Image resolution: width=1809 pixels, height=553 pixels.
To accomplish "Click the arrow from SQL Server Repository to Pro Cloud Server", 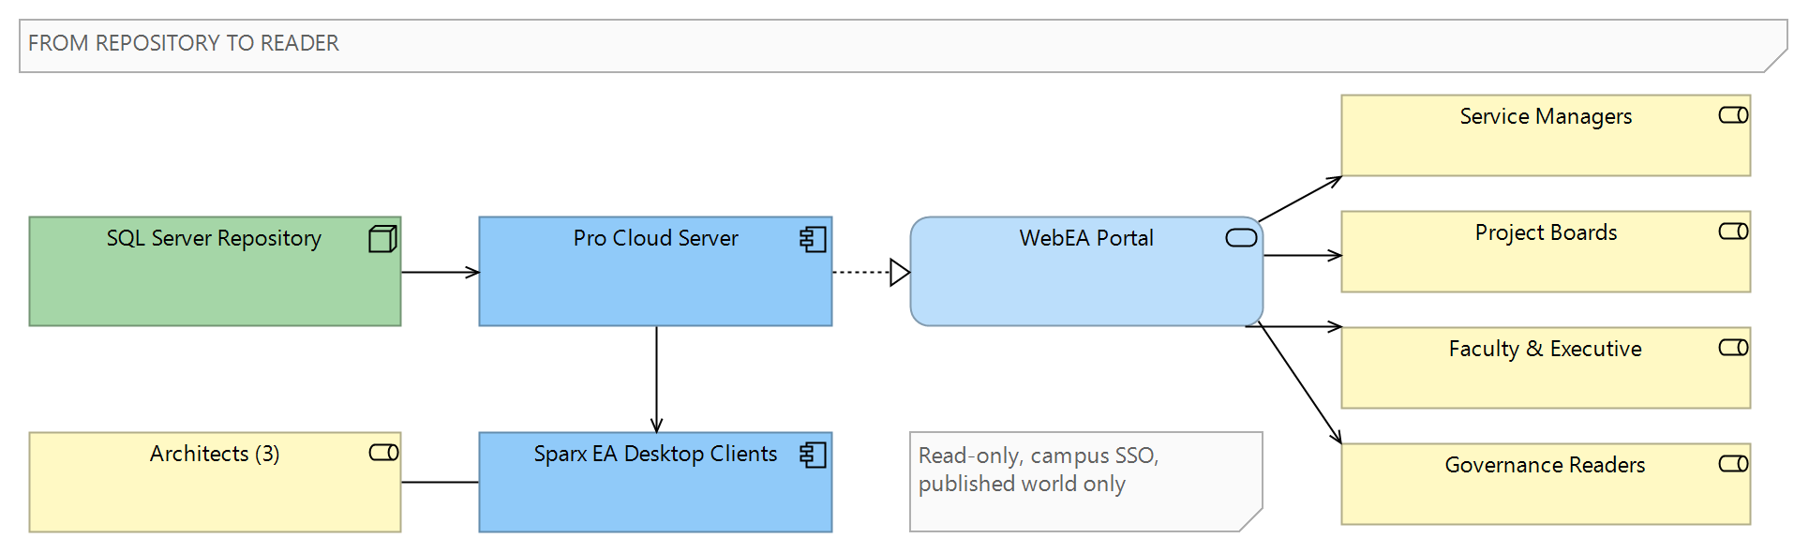I will pos(441,273).
